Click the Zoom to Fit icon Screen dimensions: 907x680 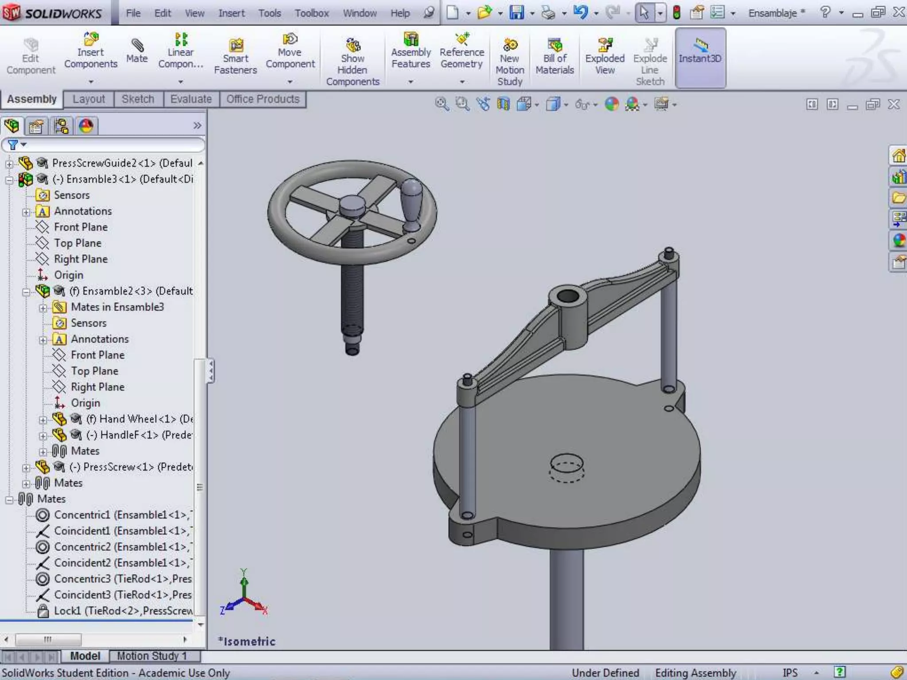click(x=441, y=104)
